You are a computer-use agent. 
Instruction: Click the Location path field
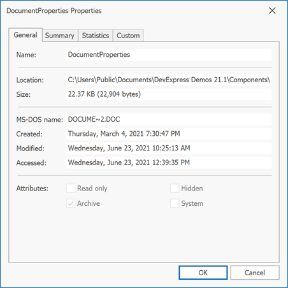tap(169, 80)
